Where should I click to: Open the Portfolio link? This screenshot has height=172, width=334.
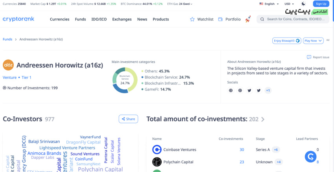[233, 19]
